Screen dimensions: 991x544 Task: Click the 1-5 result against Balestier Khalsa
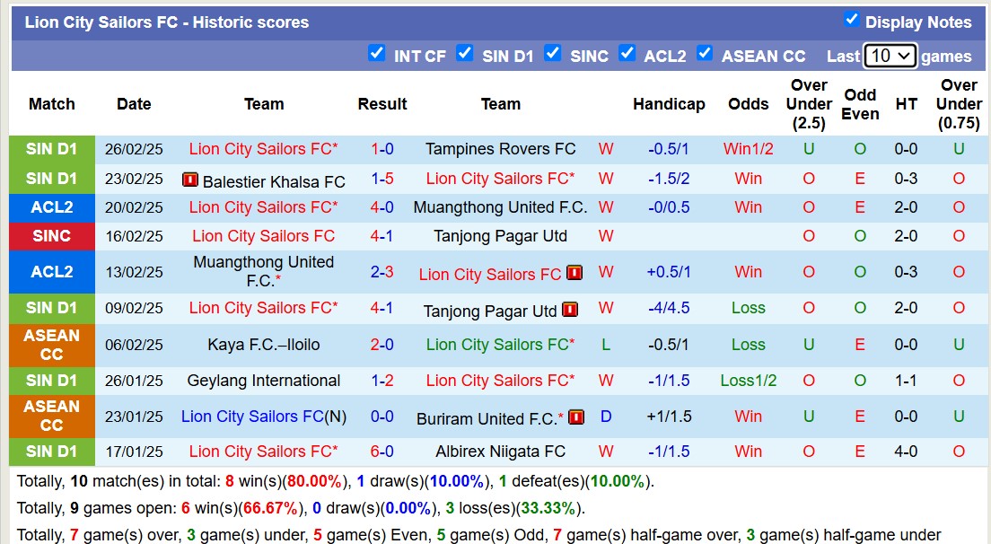[382, 179]
